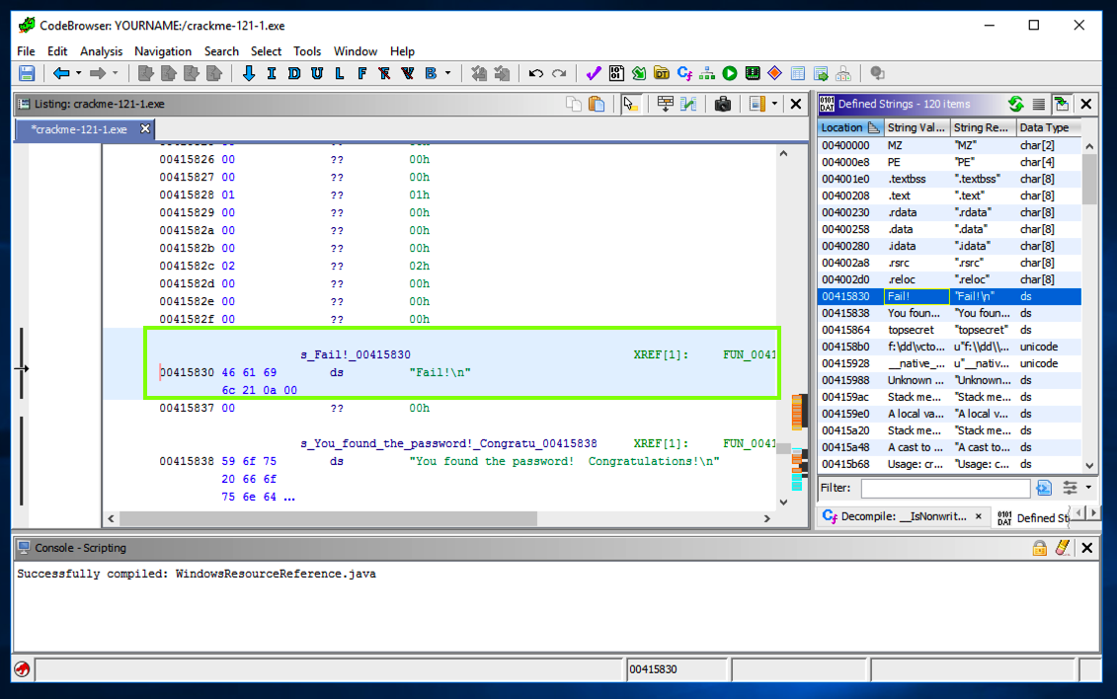Open the Analysis menu
Image resolution: width=1117 pixels, height=699 pixels.
coord(101,51)
